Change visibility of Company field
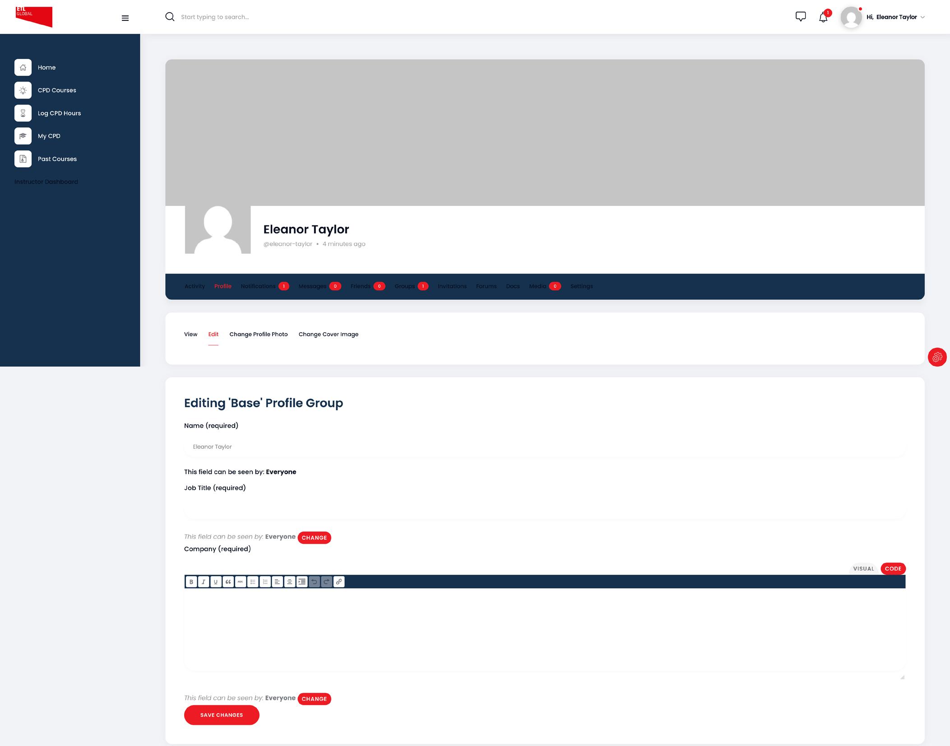The height and width of the screenshot is (746, 950). point(314,699)
